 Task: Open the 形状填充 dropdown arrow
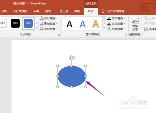coord(57,18)
